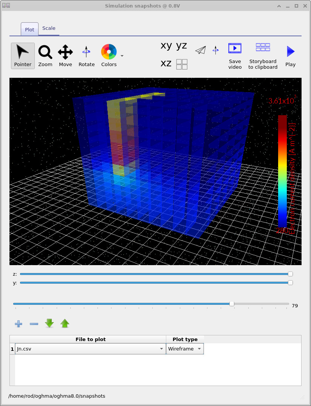Open the Jn.csv file dropdown
The image size is (311, 406).
coord(161,349)
